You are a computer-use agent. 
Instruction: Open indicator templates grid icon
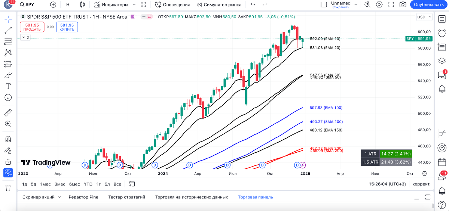pos(143,5)
